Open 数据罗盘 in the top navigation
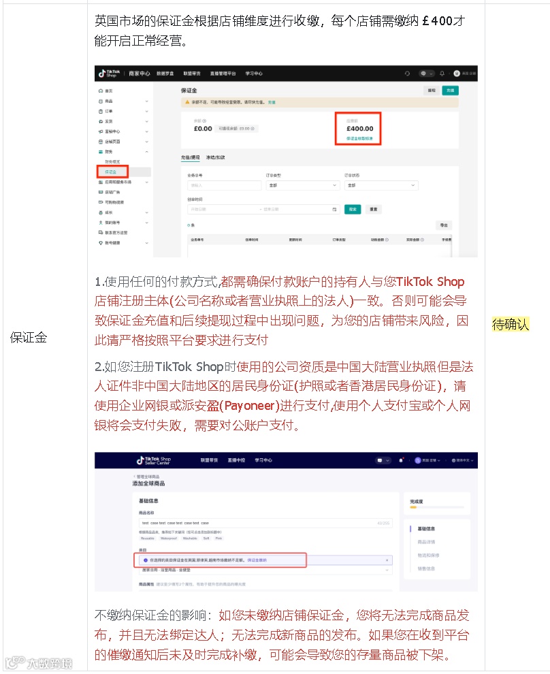The width and height of the screenshot is (550, 674). pos(165,74)
